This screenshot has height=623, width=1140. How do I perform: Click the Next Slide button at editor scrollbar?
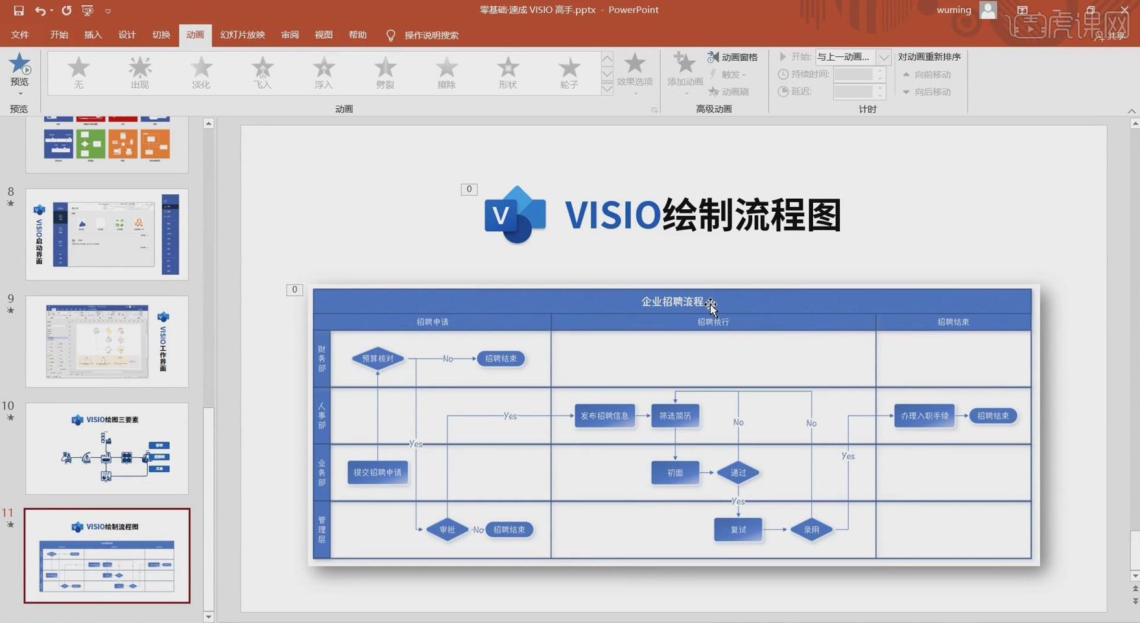[1135, 602]
